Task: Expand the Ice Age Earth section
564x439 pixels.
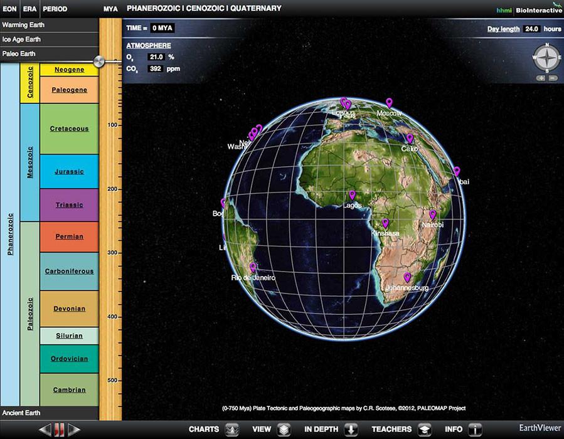Action: tap(50, 39)
